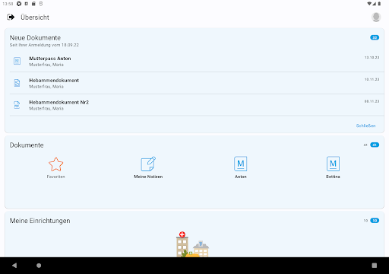Click the date 10.11.23

[x=372, y=79]
